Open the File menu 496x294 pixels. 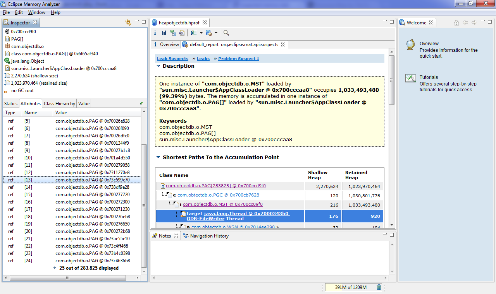point(6,12)
